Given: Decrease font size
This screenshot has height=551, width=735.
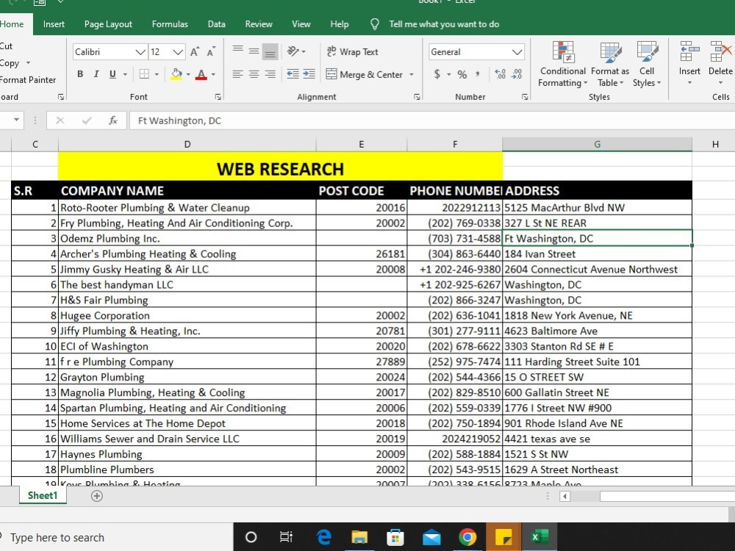Looking at the screenshot, I should click(211, 51).
